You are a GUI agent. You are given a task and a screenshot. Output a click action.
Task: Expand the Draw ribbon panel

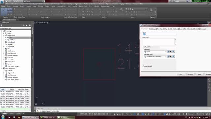tap(84, 17)
